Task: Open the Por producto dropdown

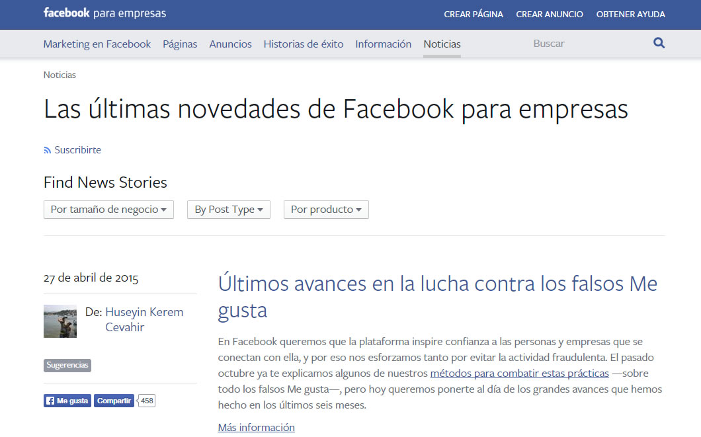Action: point(325,209)
